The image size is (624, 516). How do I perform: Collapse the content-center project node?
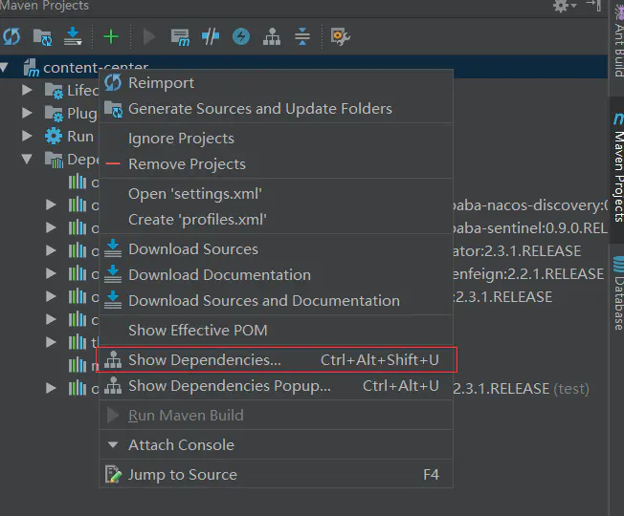pos(5,67)
